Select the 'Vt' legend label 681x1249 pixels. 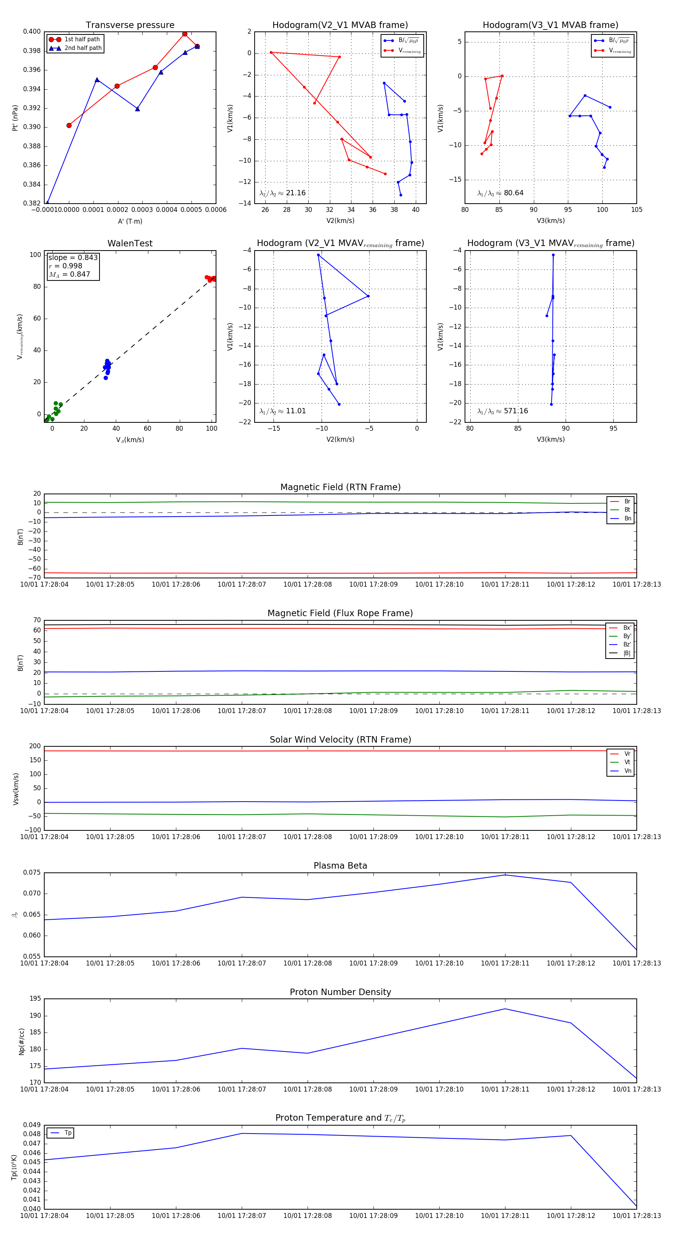click(x=627, y=763)
